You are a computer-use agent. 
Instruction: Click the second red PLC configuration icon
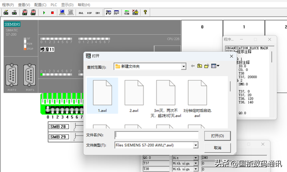tap(33, 13)
